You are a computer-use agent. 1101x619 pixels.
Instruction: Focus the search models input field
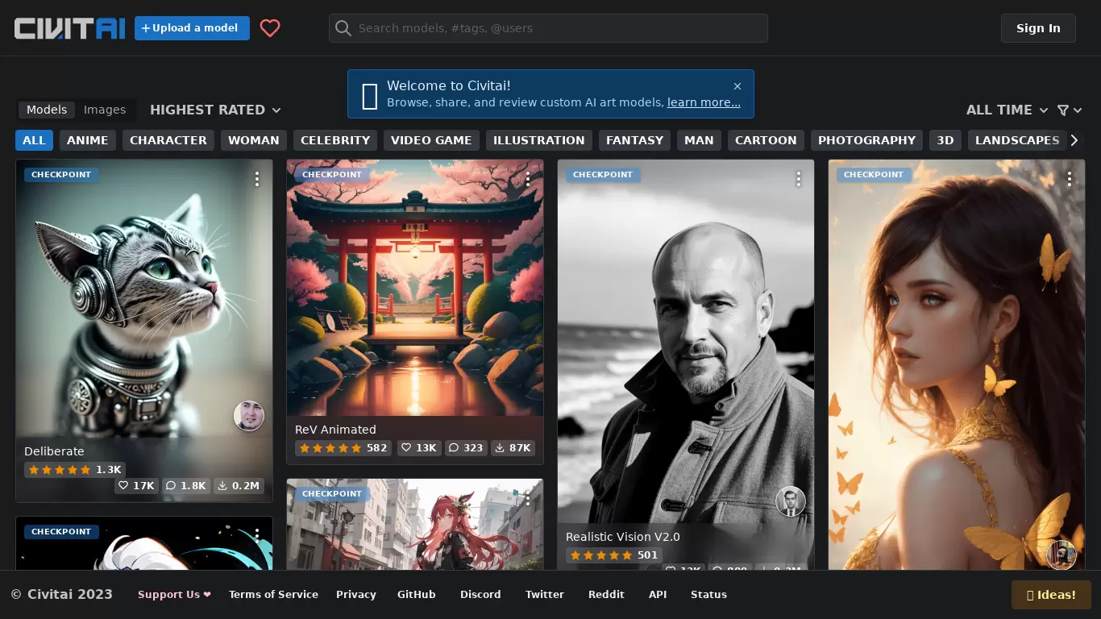click(x=548, y=28)
